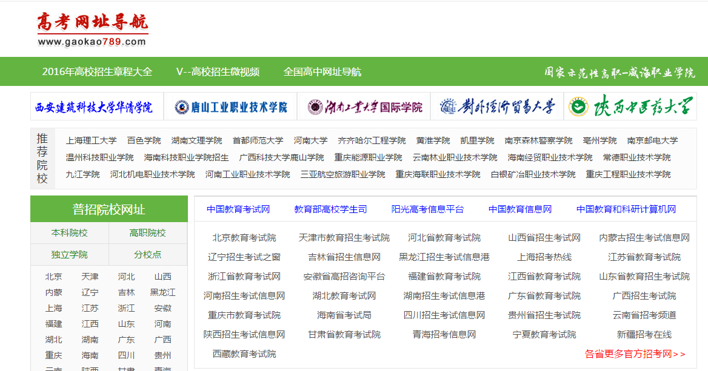Screen dimensions: 708x371
Task: Click 各省更多官方招考网>> link
Action: click(x=635, y=354)
